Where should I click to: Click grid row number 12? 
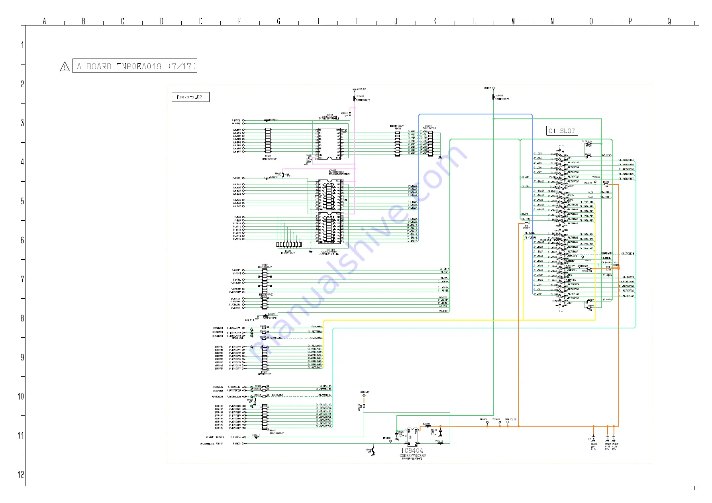pyautogui.click(x=21, y=475)
